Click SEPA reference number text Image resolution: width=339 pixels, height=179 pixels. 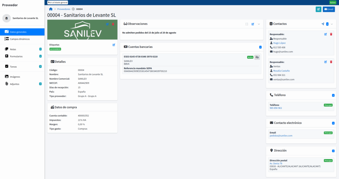[145, 71]
